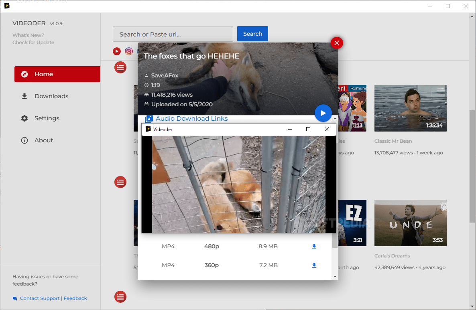Viewport: 476px width, 310px height.
Task: Maximize the small Videoder player window
Action: click(x=308, y=129)
